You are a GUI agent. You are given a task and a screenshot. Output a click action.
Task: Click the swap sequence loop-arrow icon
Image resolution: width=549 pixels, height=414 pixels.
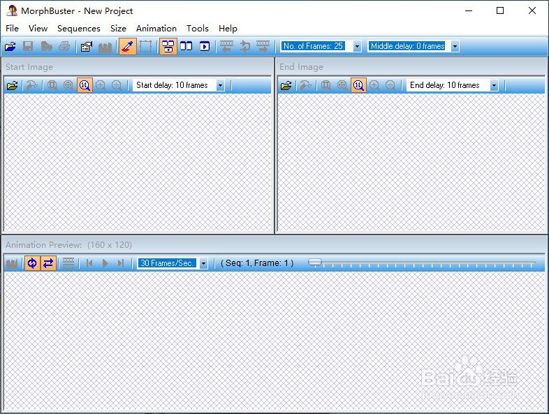coord(245,46)
